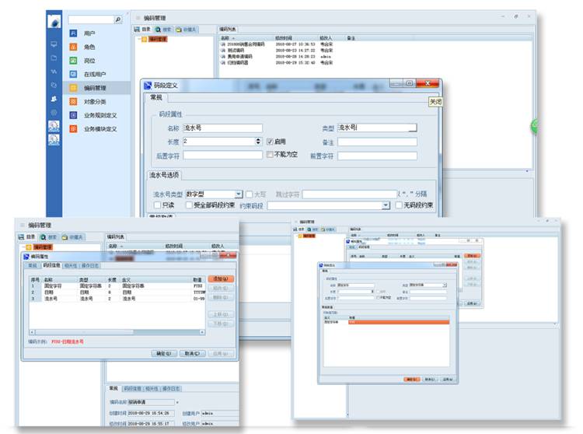The width and height of the screenshot is (583, 434).
Task: Select the 流水号选项 tab
Action: coord(164,174)
